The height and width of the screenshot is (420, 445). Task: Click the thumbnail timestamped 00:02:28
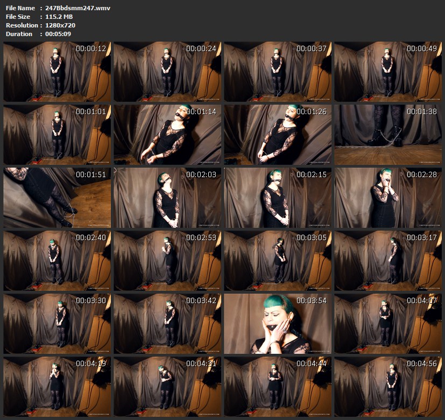388,198
